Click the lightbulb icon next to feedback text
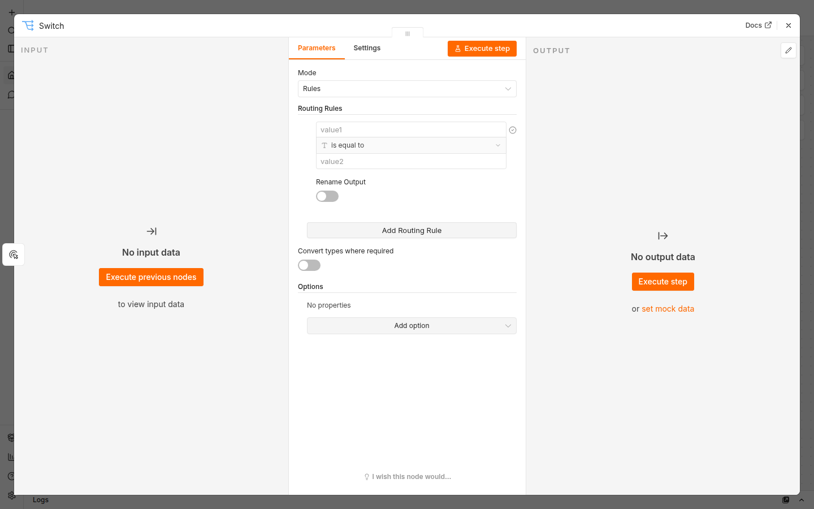 [x=367, y=477]
